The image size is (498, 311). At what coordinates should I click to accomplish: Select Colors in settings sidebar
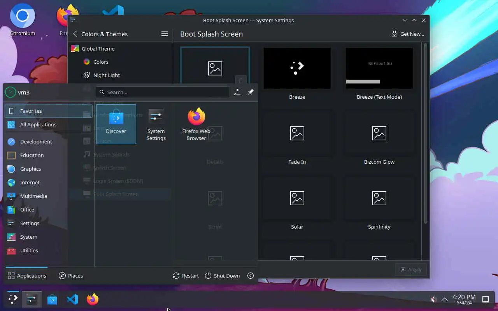[120, 62]
